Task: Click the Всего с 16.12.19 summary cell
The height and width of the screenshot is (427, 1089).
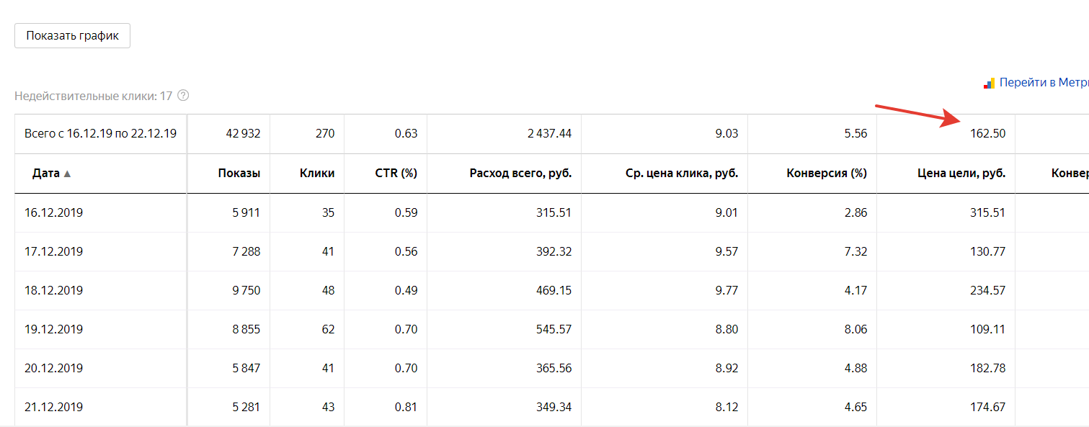Action: pyautogui.click(x=100, y=134)
